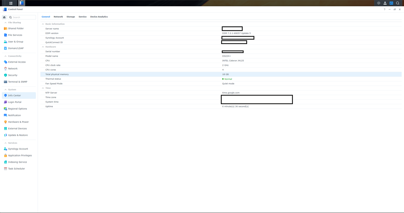Screen dimensions: 404x213
Task: Click the Info Center icon
Action: (5, 95)
